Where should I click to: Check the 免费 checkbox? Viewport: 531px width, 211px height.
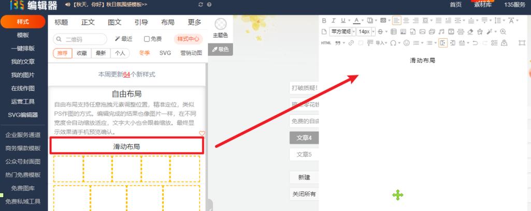(x=147, y=39)
